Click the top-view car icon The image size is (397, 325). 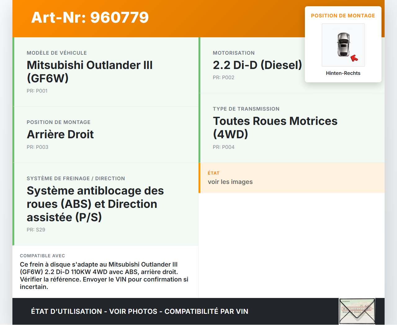click(343, 44)
